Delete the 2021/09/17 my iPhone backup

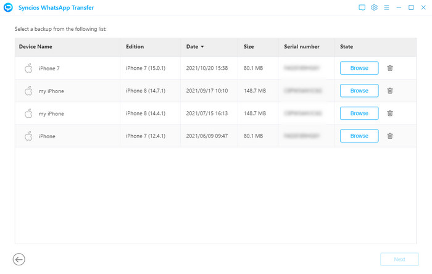(390, 91)
